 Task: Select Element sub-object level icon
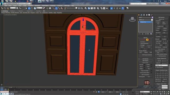[149, 40]
